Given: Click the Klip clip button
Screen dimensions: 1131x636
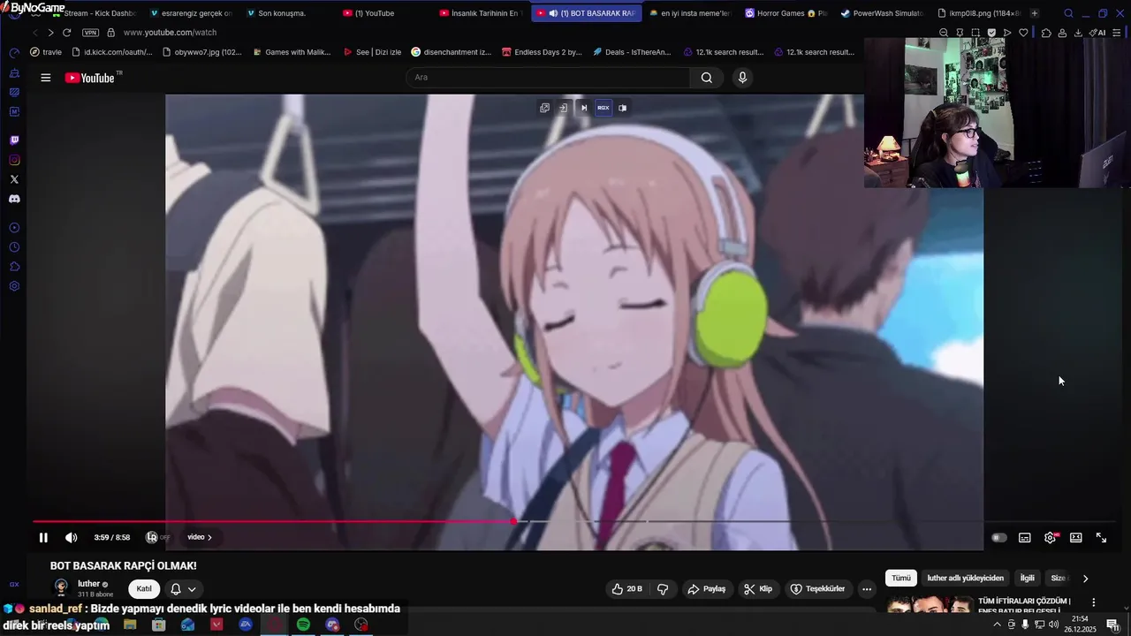Looking at the screenshot, I should point(758,589).
